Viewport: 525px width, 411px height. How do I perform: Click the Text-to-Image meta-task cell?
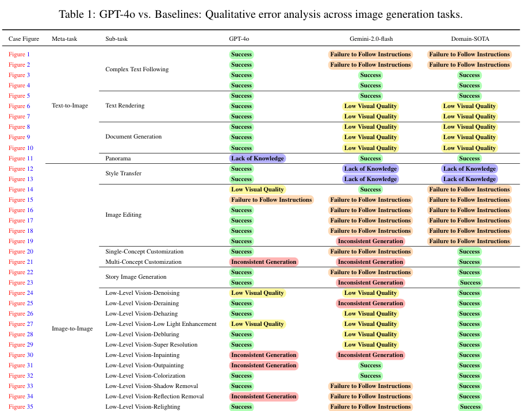[70, 106]
